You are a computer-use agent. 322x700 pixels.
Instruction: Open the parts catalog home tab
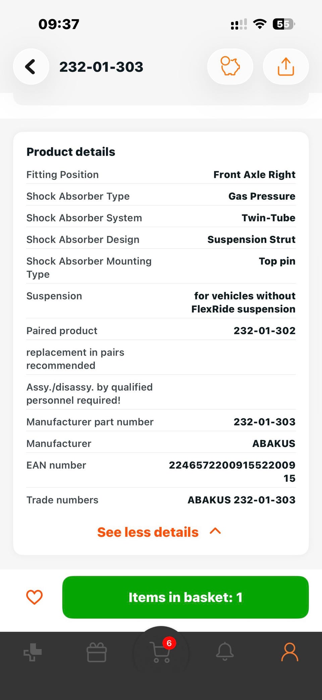pos(33,652)
